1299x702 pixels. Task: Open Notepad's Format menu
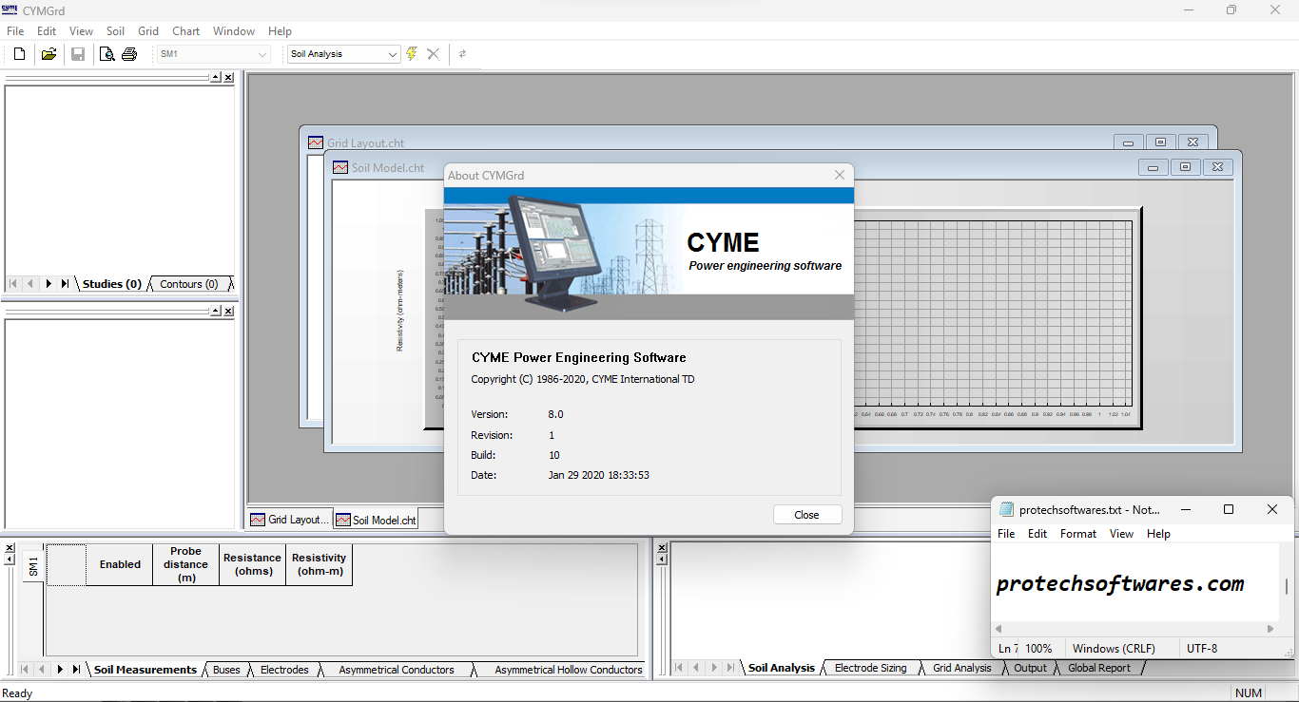pos(1078,534)
